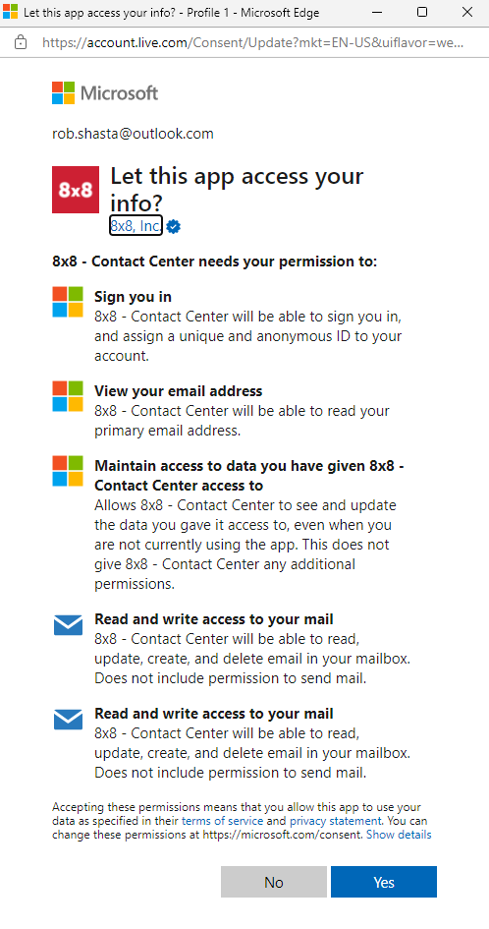The image size is (489, 929).
Task: Click the rob.shasta@outlook.com account text
Action: [x=133, y=134]
